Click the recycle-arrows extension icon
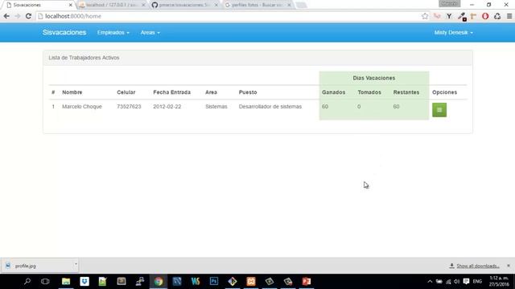515x289 pixels. click(x=497, y=16)
